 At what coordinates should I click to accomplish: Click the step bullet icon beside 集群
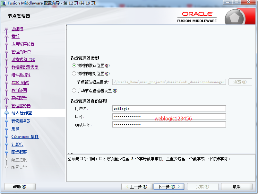click(7, 129)
